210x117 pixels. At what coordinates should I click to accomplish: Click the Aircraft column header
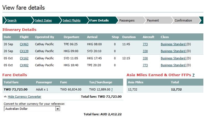[x=148, y=37]
